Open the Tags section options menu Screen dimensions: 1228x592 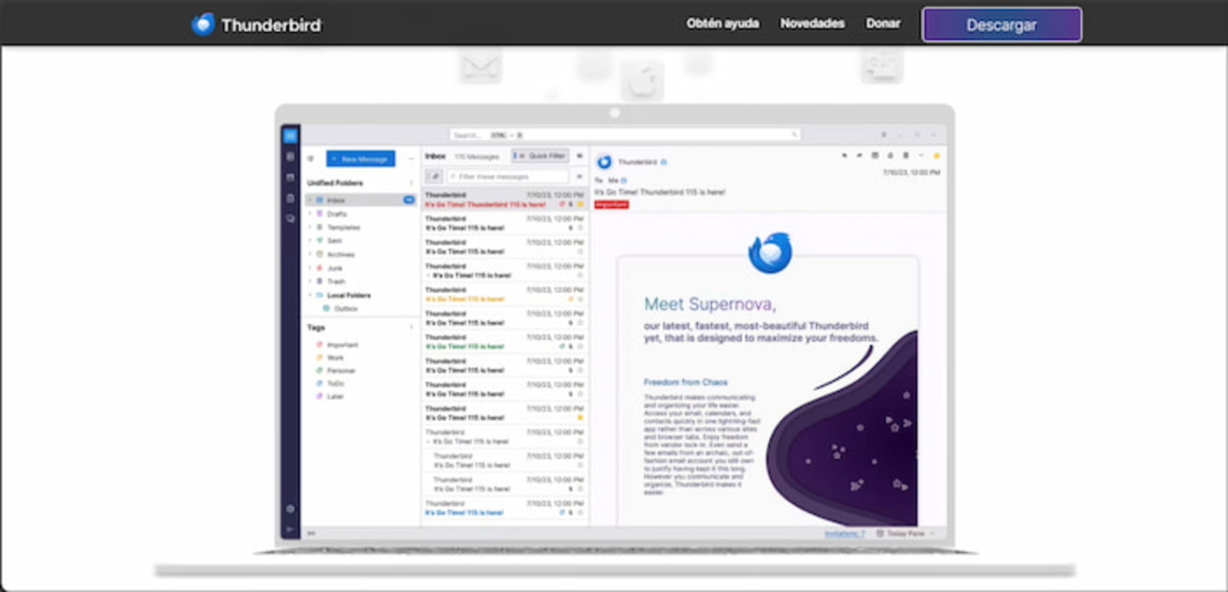[411, 327]
